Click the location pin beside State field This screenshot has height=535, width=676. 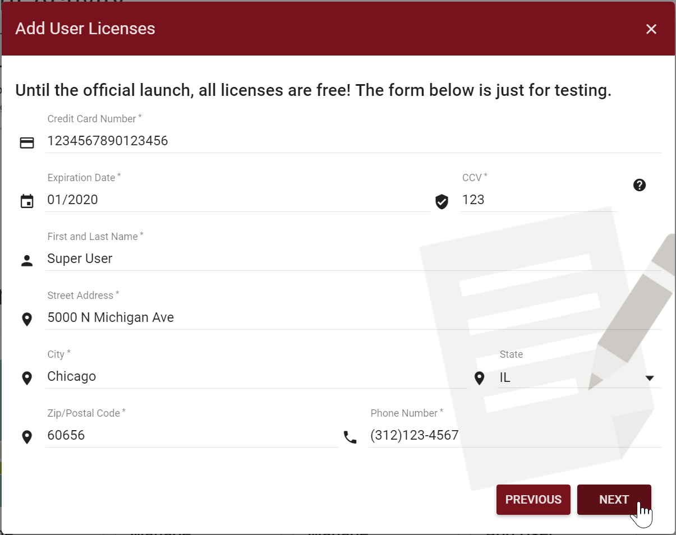479,379
